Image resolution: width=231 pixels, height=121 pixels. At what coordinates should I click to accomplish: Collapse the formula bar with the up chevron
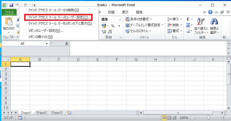coord(229,44)
